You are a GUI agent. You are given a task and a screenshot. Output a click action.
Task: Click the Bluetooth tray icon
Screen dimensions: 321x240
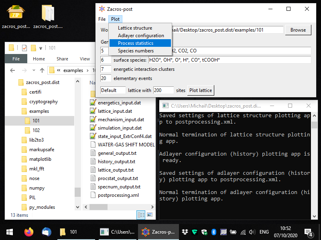214,232
